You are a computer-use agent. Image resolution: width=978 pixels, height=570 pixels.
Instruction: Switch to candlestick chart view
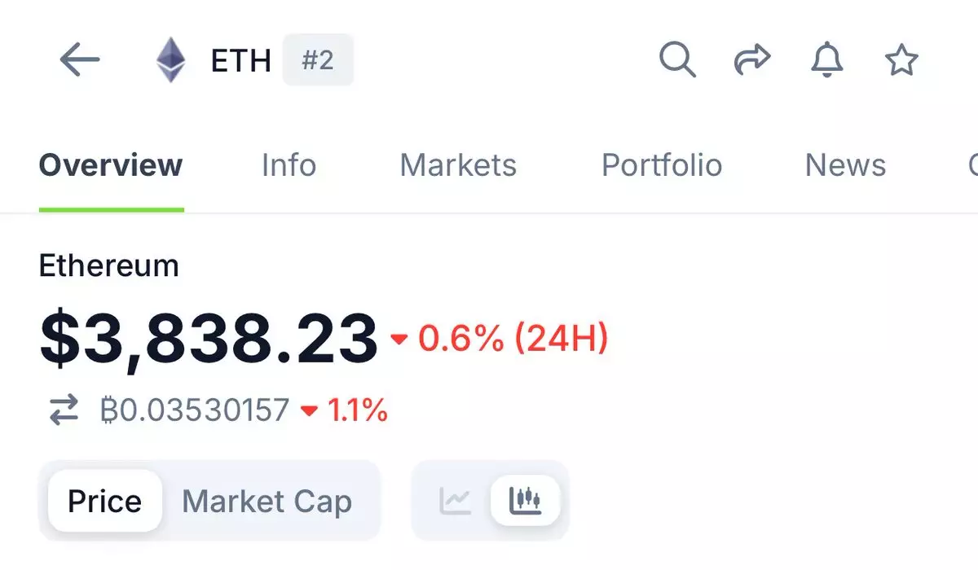tap(525, 500)
